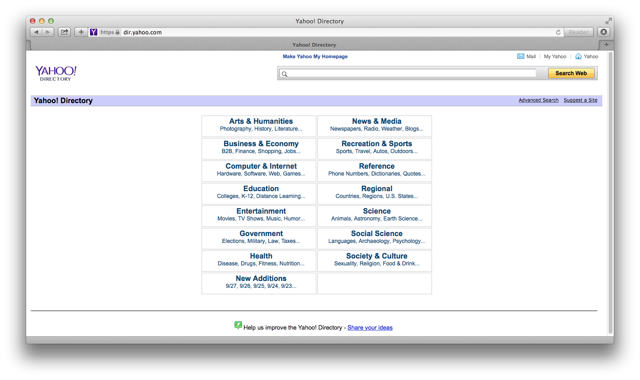640x380 pixels.
Task: Click the Yahoo text link top right
Action: click(591, 56)
